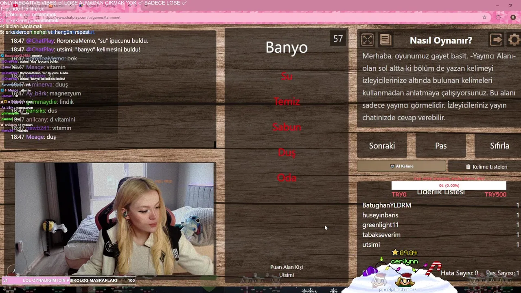Click the forbidden word Duş
Screen dimensions: 521x293
pos(287,153)
